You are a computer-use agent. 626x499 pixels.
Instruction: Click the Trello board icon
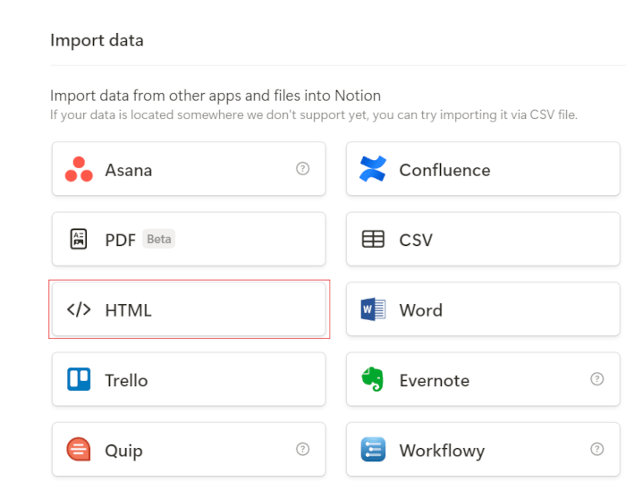pos(79,379)
